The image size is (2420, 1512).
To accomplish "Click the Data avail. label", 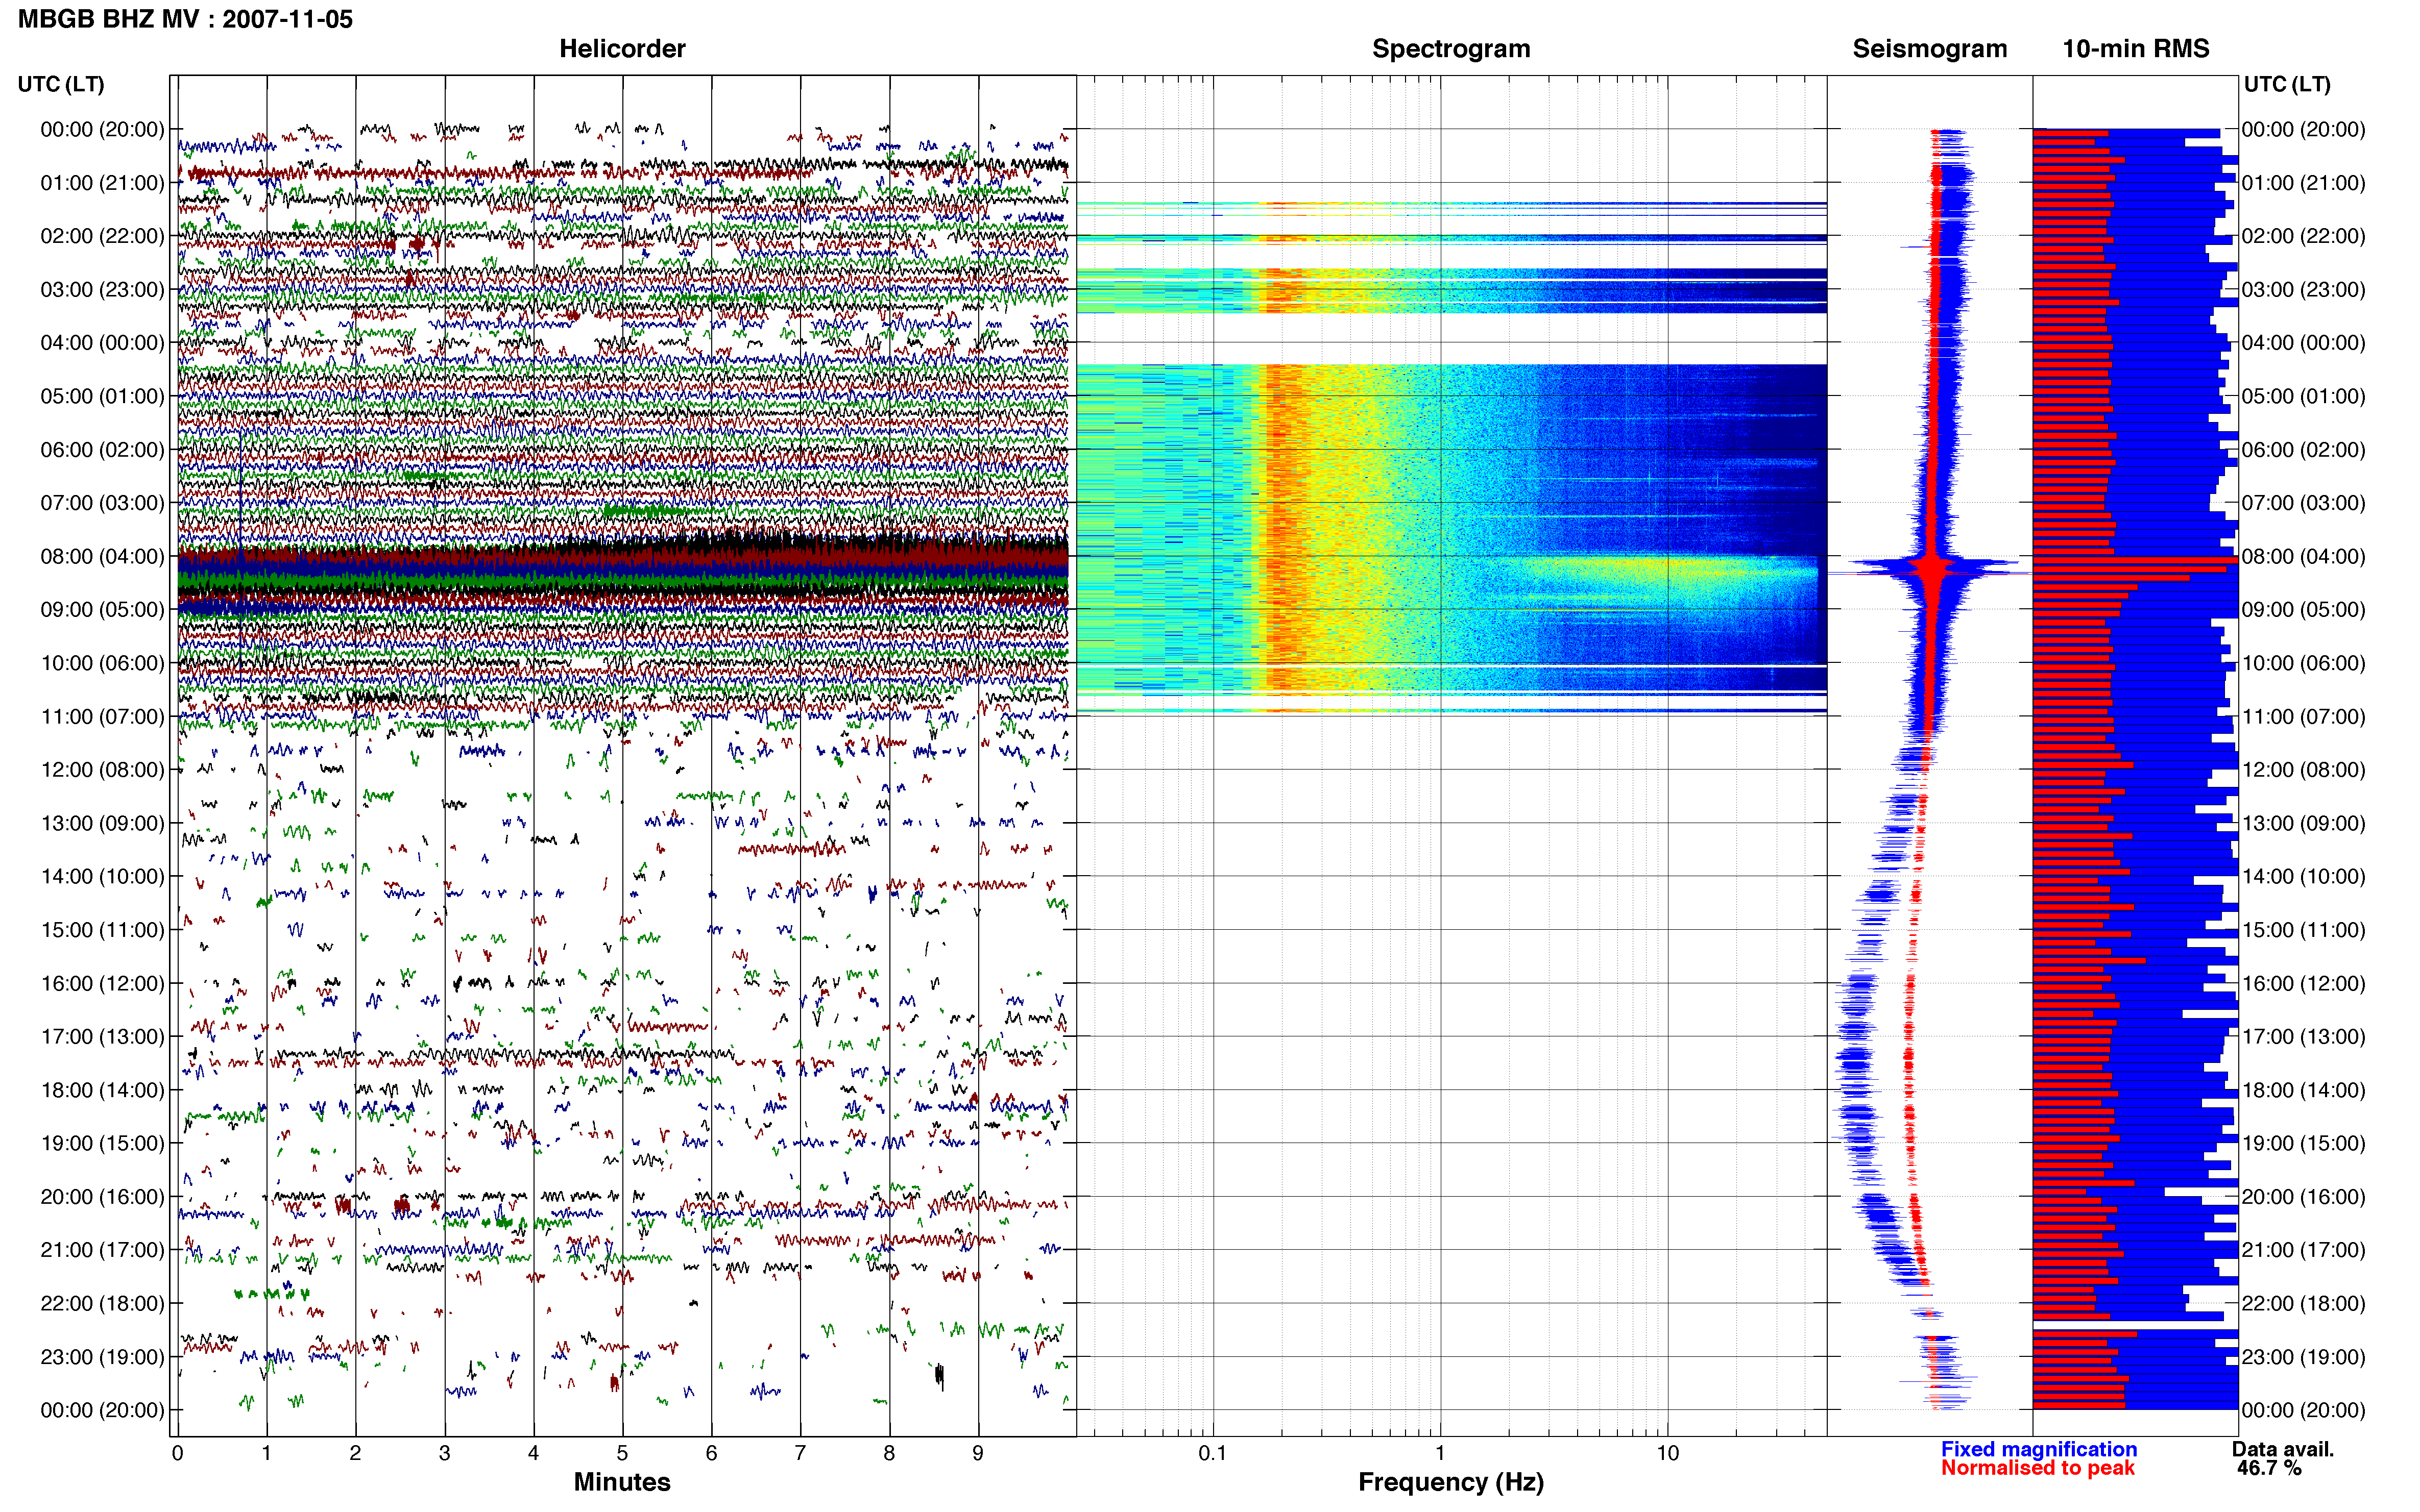I will click(x=2282, y=1449).
